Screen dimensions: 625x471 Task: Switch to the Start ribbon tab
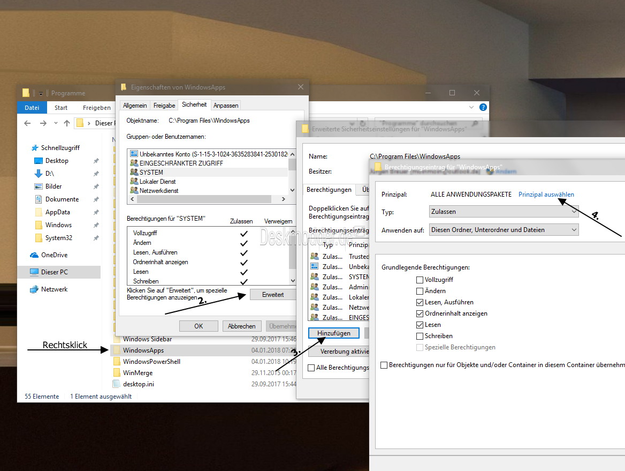point(61,107)
